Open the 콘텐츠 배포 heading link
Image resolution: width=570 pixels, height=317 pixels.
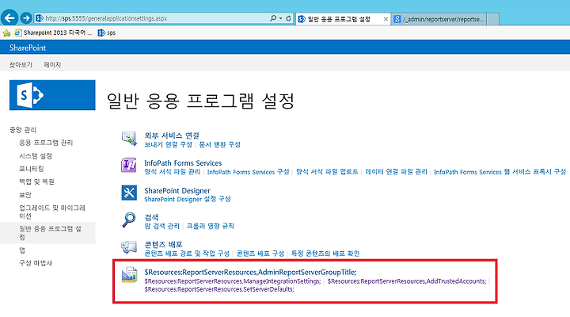click(x=163, y=244)
